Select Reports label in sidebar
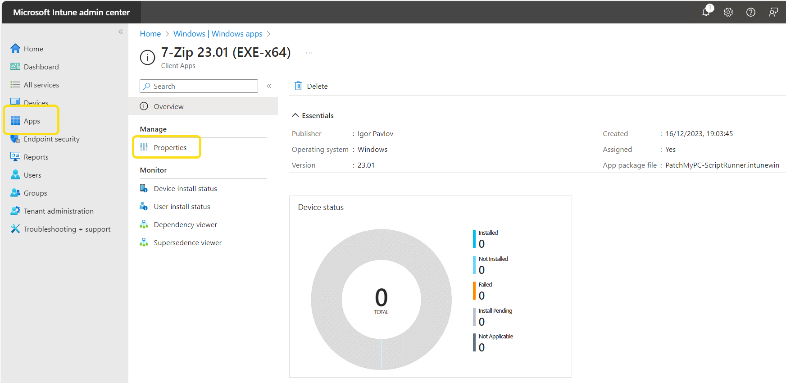The height and width of the screenshot is (383, 786). pyautogui.click(x=36, y=157)
